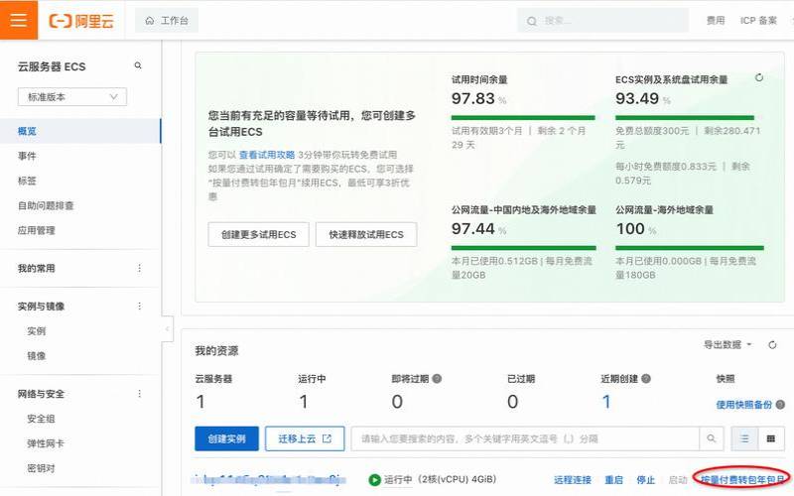
Task: Select 安全组 in the sidebar
Action: click(41, 419)
